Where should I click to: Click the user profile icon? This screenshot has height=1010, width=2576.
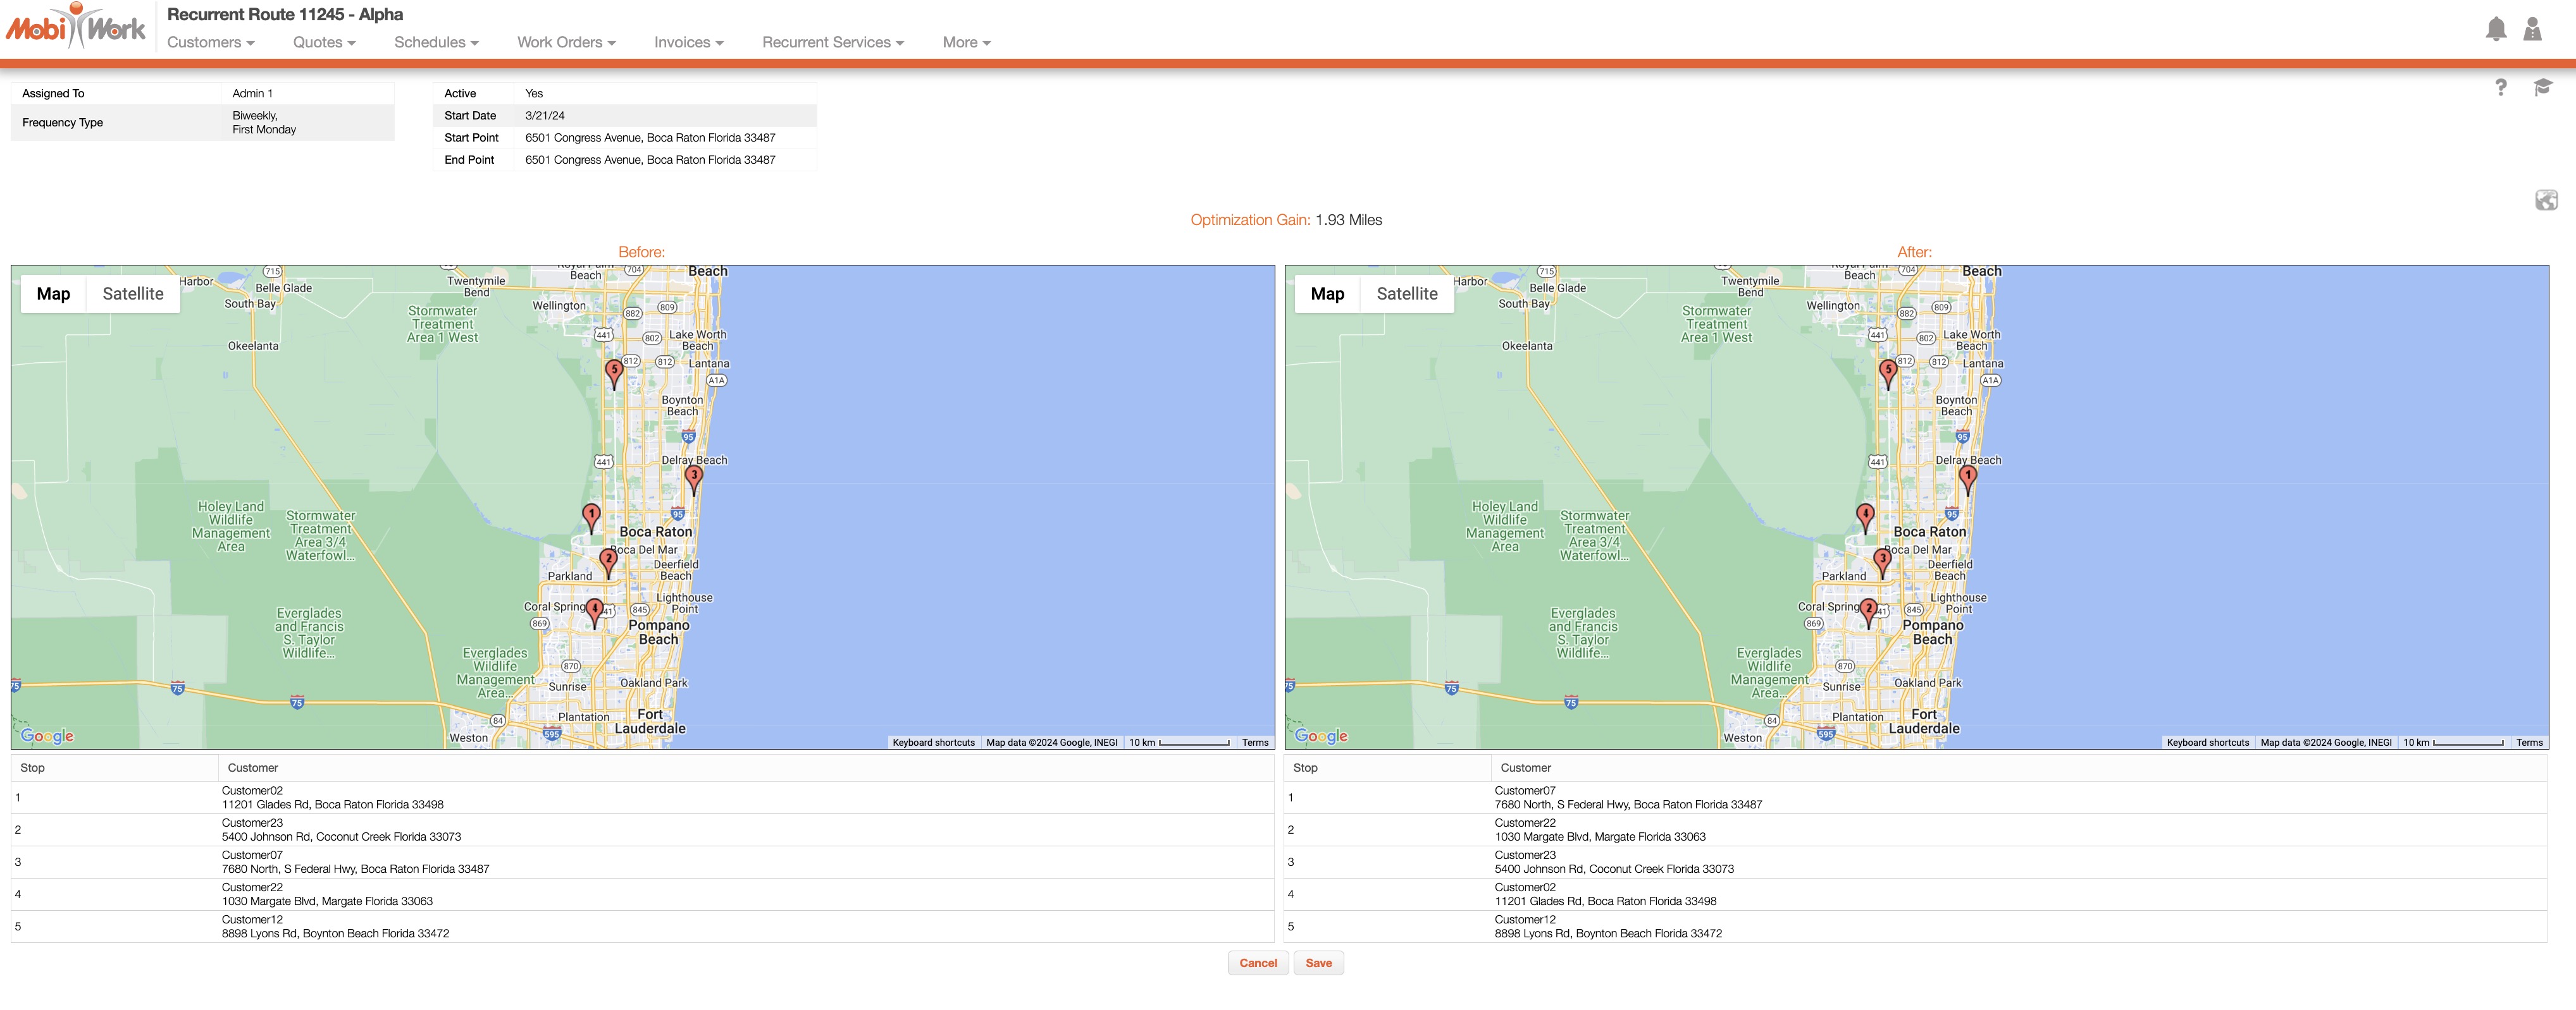coord(2532,29)
